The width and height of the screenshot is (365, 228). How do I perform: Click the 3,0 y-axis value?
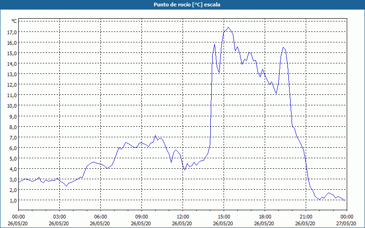(13, 180)
